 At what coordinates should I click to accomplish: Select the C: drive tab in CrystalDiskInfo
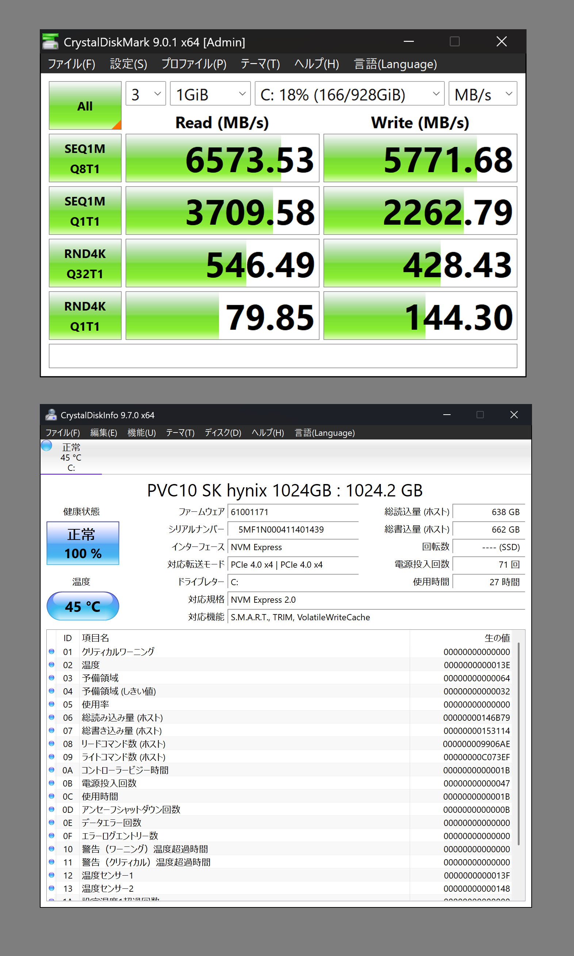click(71, 457)
